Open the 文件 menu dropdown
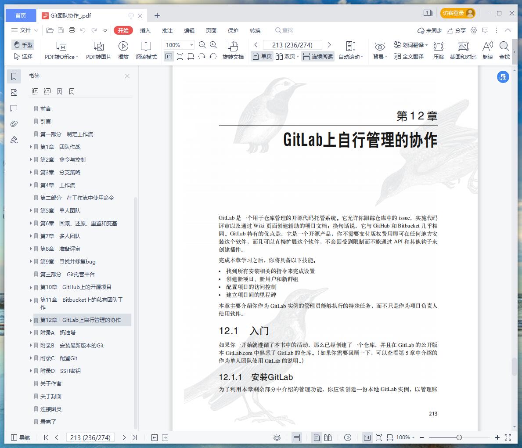 coord(25,30)
